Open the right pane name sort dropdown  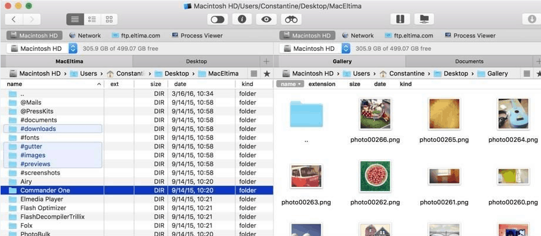[x=290, y=84]
